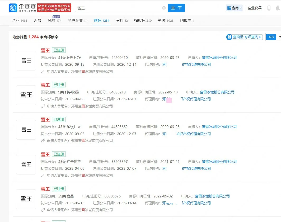Click 已注册 status tag of 44895662 entry
The height and width of the screenshot is (222, 281).
pyautogui.click(x=59, y=119)
